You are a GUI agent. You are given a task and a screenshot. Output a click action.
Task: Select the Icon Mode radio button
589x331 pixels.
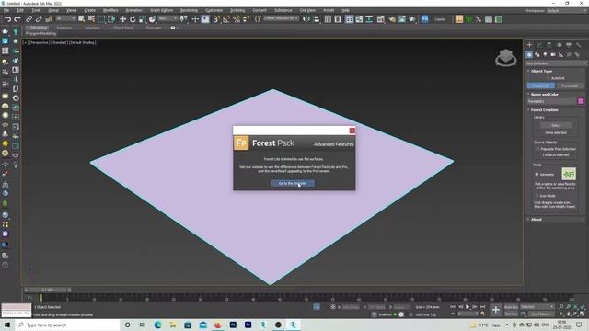537,196
